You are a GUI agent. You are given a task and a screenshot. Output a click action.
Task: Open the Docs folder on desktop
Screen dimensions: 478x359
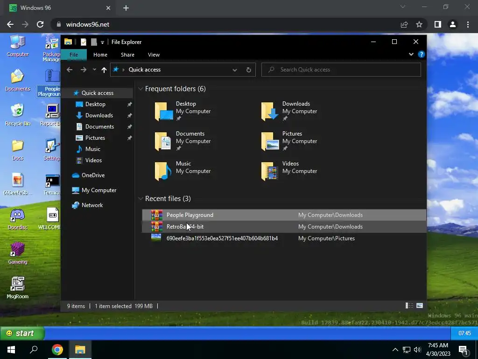(17, 150)
